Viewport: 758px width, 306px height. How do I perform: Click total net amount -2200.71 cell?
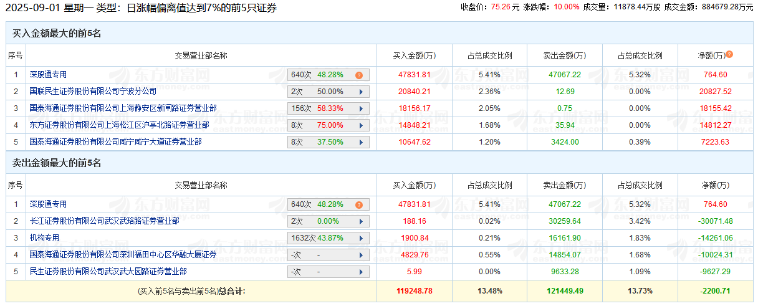[x=715, y=290]
